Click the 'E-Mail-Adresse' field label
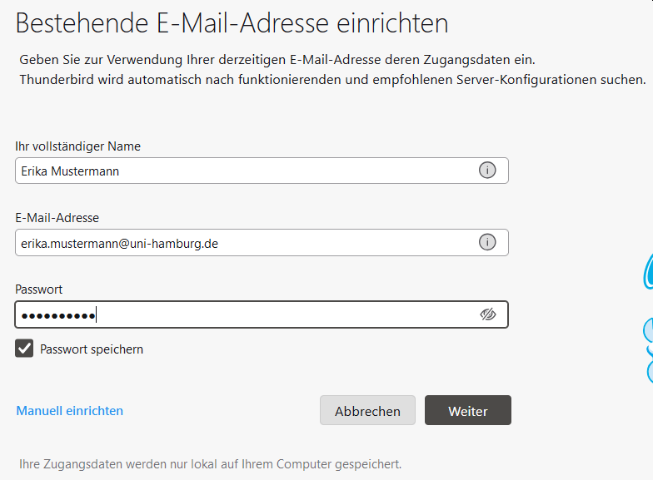The height and width of the screenshot is (480, 653). 57,218
